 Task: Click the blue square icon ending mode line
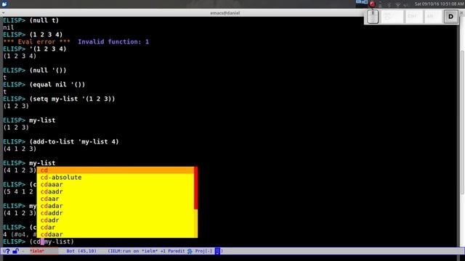pos(217,252)
